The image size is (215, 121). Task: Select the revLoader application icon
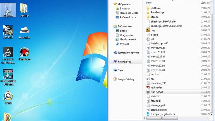pyautogui.click(x=148, y=87)
